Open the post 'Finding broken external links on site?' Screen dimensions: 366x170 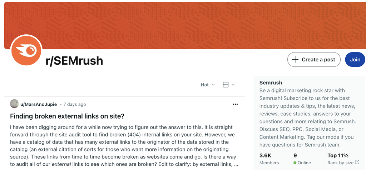point(67,116)
